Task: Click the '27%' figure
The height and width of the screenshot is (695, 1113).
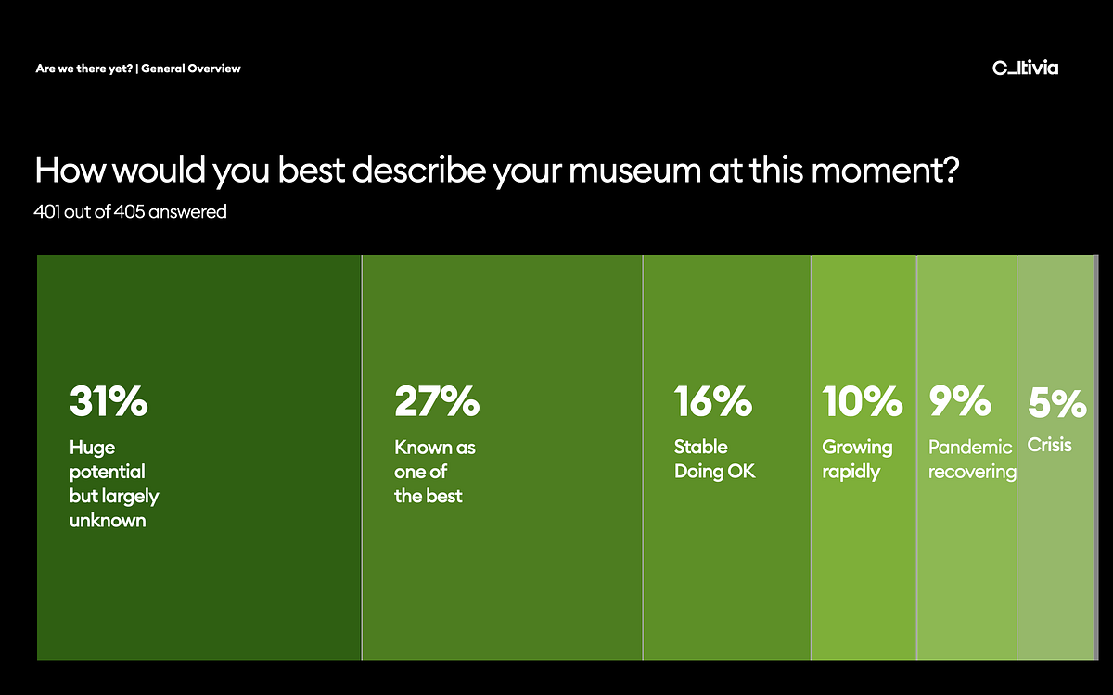Action: point(437,402)
